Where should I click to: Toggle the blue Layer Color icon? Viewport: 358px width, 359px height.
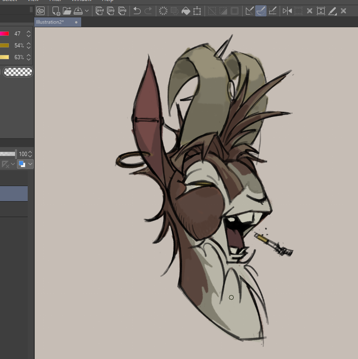coord(22,164)
